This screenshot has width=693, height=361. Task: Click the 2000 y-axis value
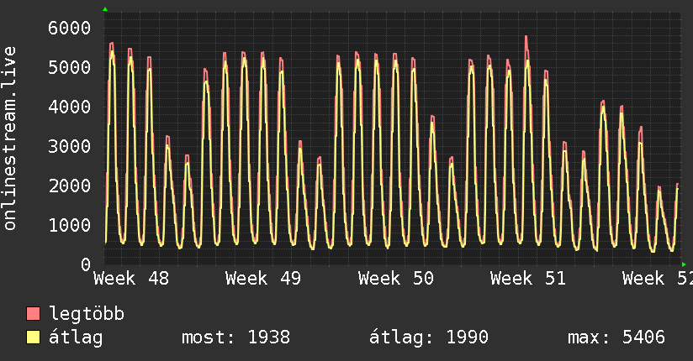[x=70, y=186]
